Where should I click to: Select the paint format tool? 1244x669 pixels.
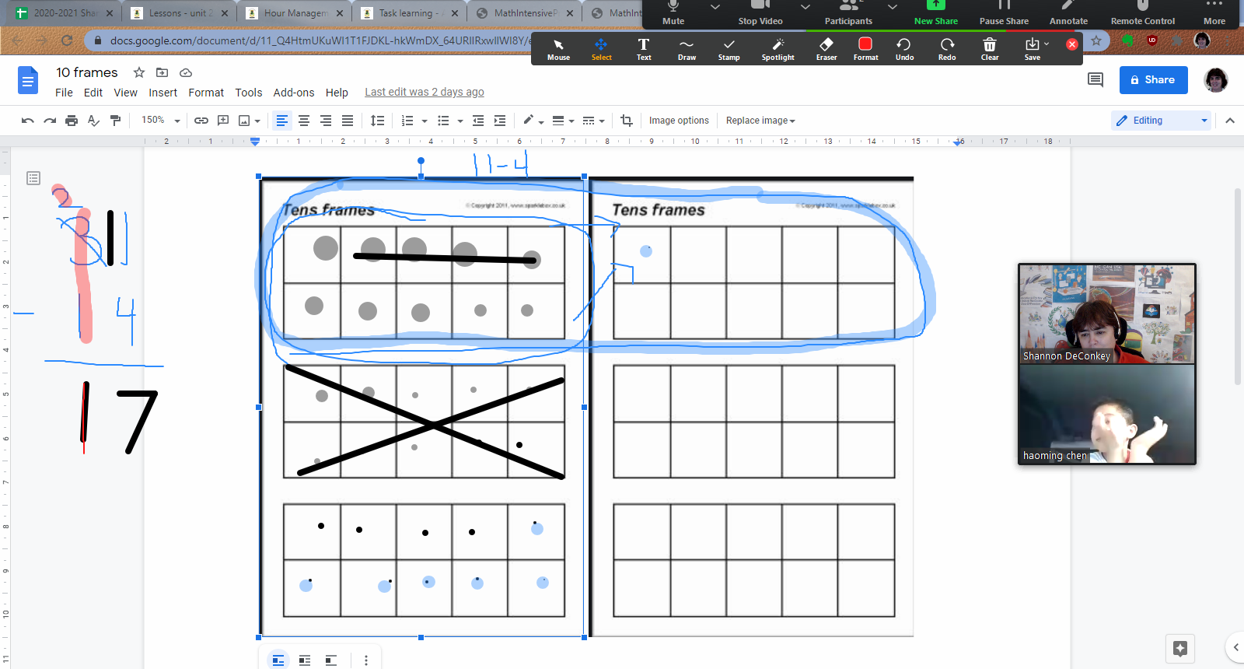115,121
